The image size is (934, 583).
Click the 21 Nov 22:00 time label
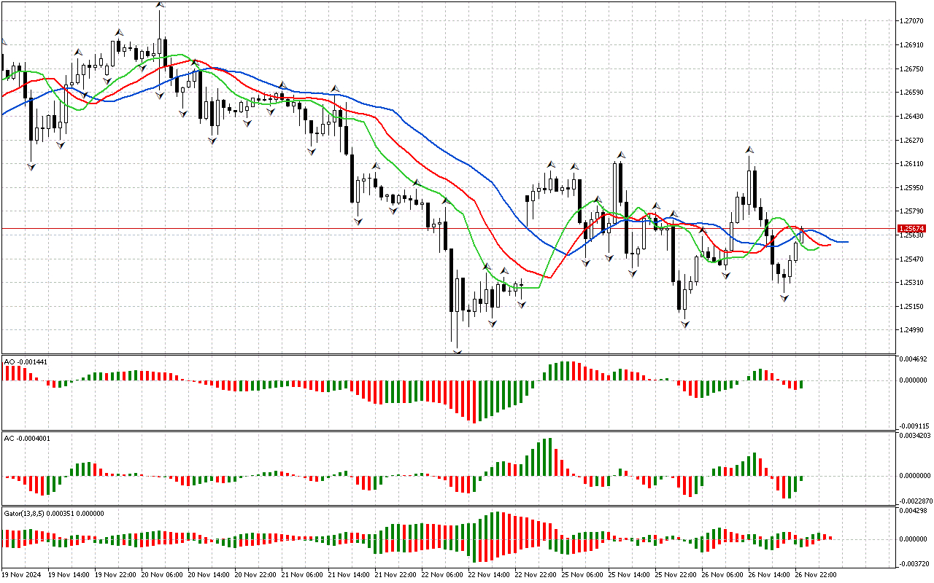click(x=395, y=575)
